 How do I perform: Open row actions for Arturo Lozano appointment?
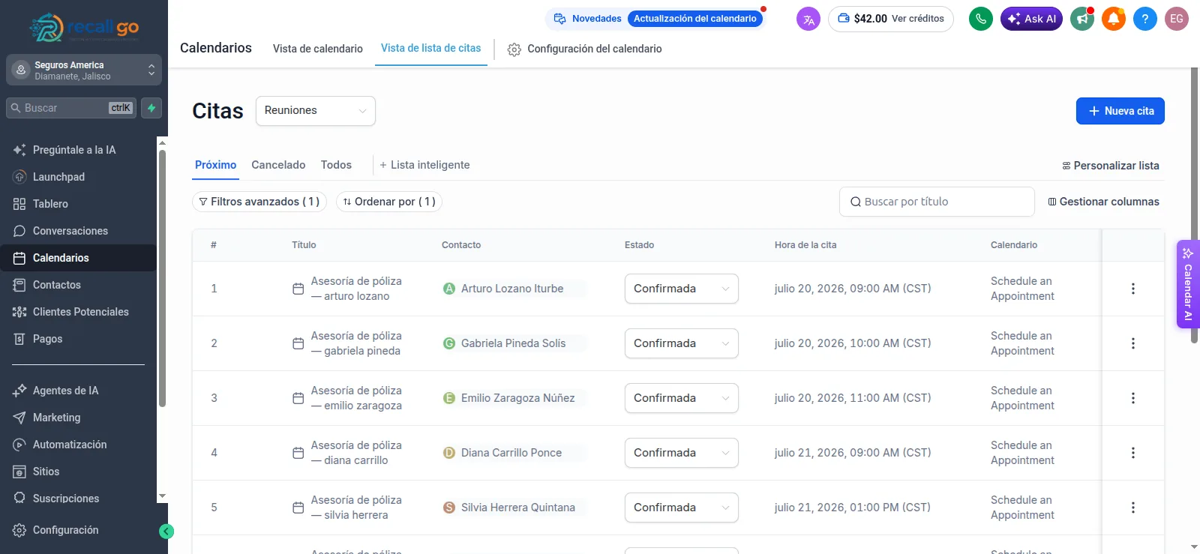[1133, 289]
